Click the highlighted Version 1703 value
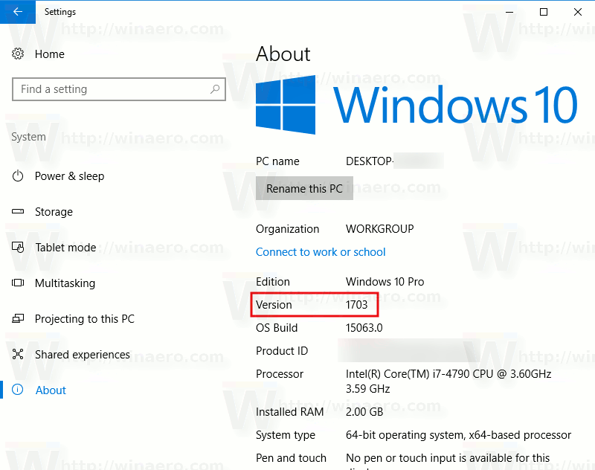 [x=356, y=304]
